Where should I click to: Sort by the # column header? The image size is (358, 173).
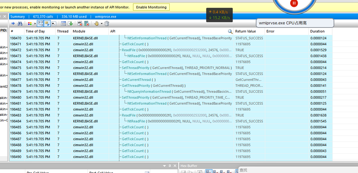(17, 31)
